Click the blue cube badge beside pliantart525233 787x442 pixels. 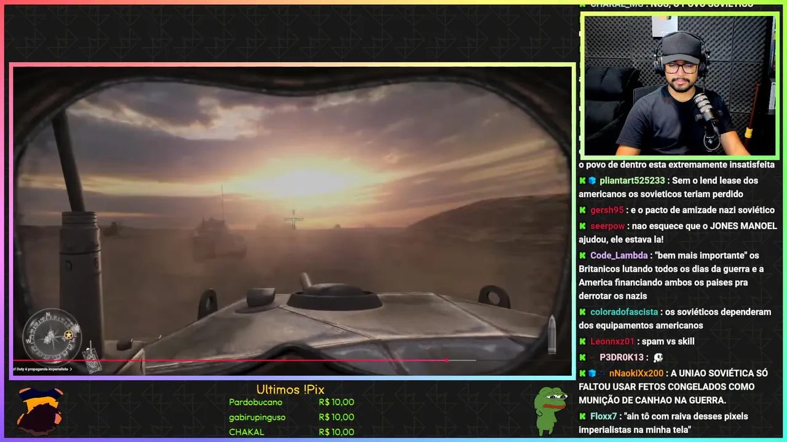[x=592, y=180]
